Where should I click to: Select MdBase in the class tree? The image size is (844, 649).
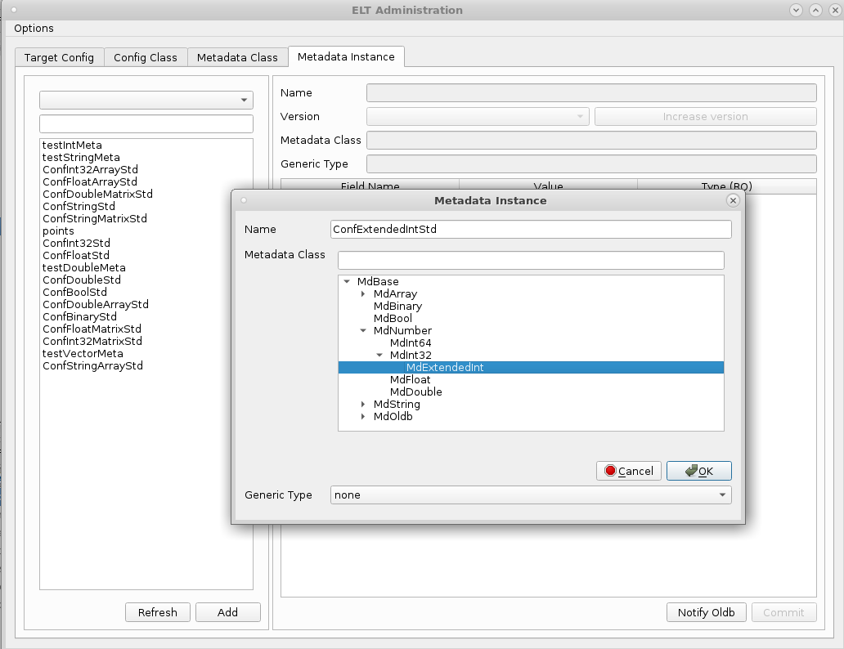[x=378, y=281]
